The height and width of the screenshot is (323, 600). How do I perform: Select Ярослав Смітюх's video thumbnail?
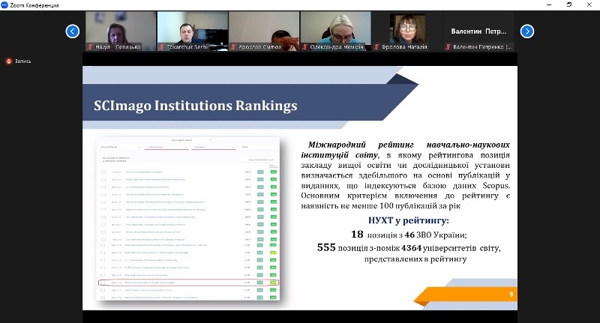264,31
